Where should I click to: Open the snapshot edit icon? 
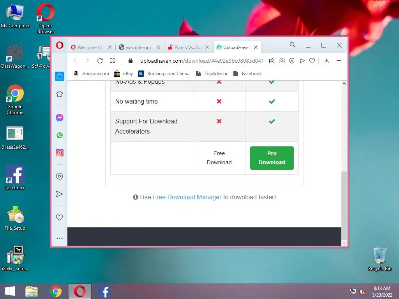272,60
